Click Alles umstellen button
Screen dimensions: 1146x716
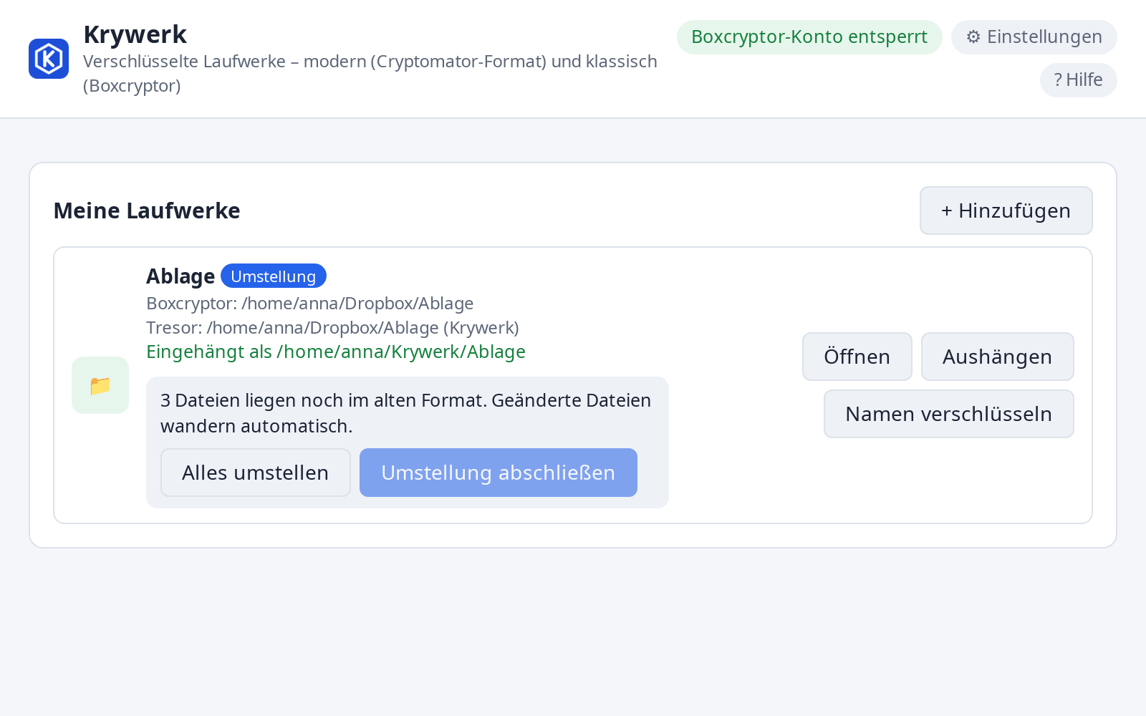(255, 473)
